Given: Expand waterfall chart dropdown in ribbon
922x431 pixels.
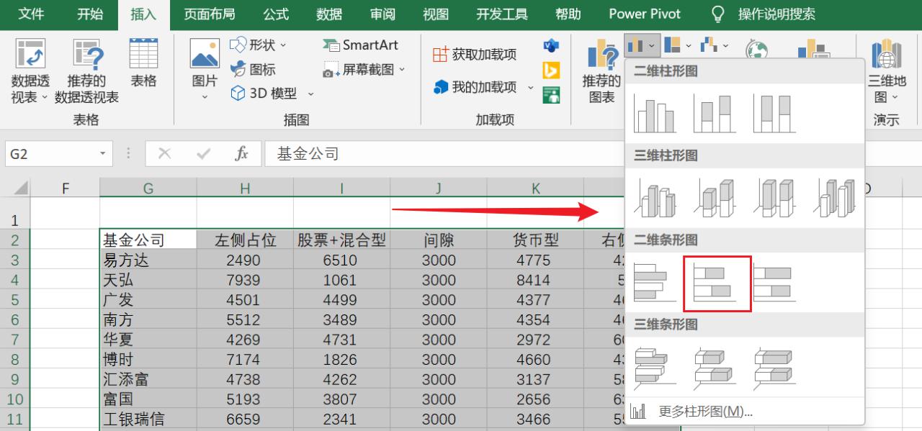Looking at the screenshot, I should 725,45.
